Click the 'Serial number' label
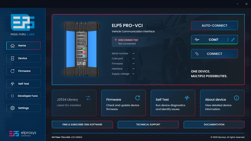Viewport: 251px width, 141px height. (120, 53)
